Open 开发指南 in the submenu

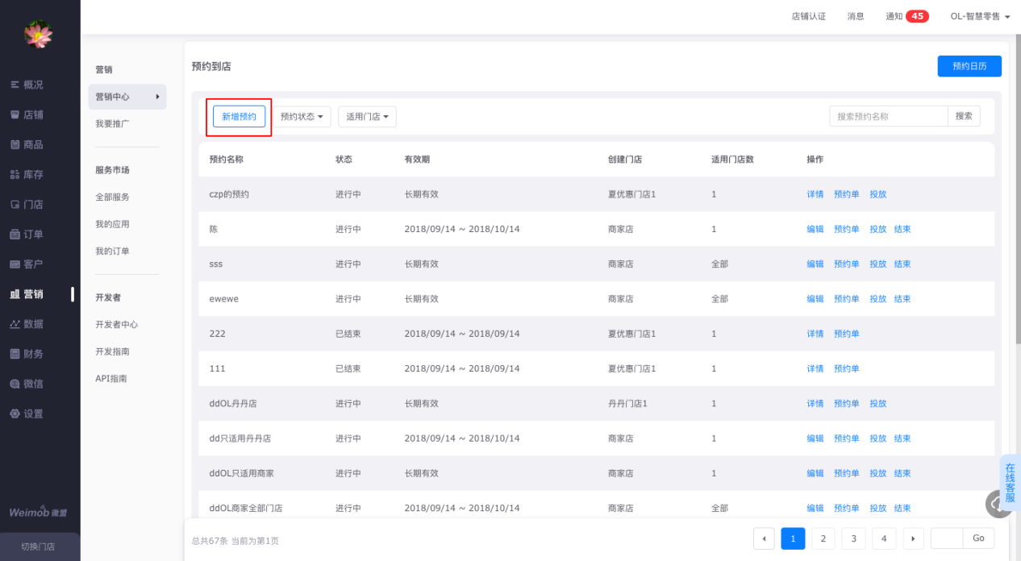[112, 351]
